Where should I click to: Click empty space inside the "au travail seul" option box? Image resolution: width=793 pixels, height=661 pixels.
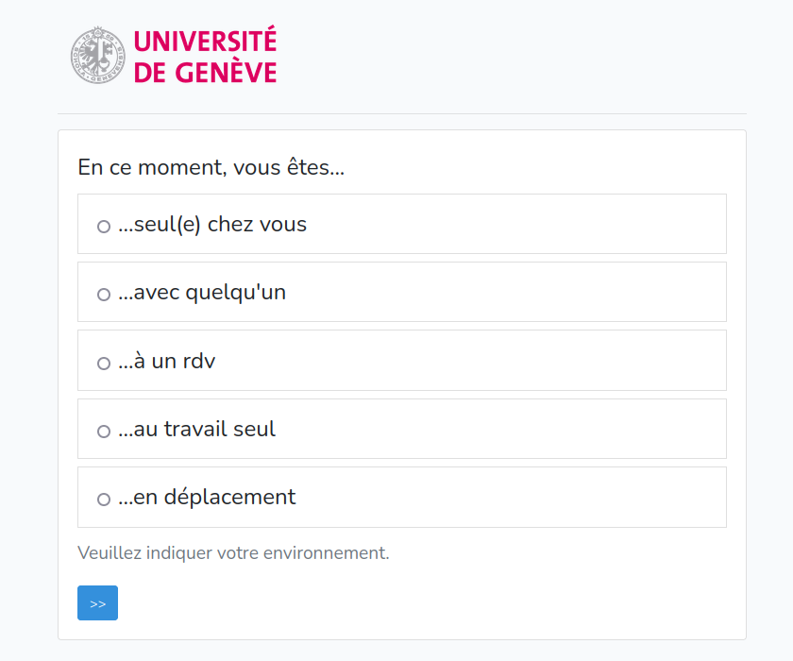click(519, 429)
